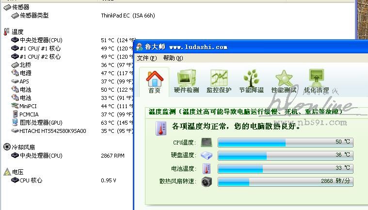Screen dimensions: 368x210
Task: Open the 帮助(H) menu
Action: 173,58
